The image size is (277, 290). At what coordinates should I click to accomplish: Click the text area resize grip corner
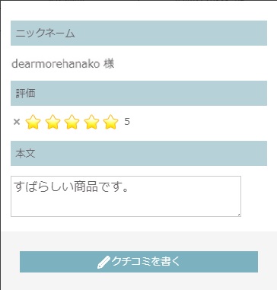[239, 215]
